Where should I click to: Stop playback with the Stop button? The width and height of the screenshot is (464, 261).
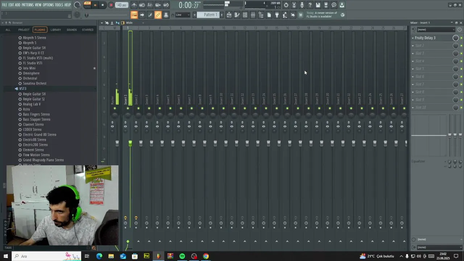103,5
